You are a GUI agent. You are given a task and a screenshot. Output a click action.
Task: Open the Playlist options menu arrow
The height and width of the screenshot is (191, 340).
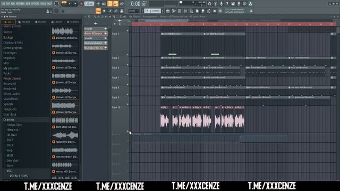pyautogui.click(x=85, y=16)
